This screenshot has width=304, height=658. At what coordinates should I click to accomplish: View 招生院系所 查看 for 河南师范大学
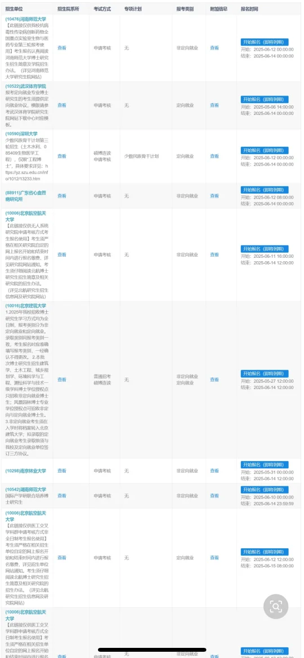tap(62, 48)
